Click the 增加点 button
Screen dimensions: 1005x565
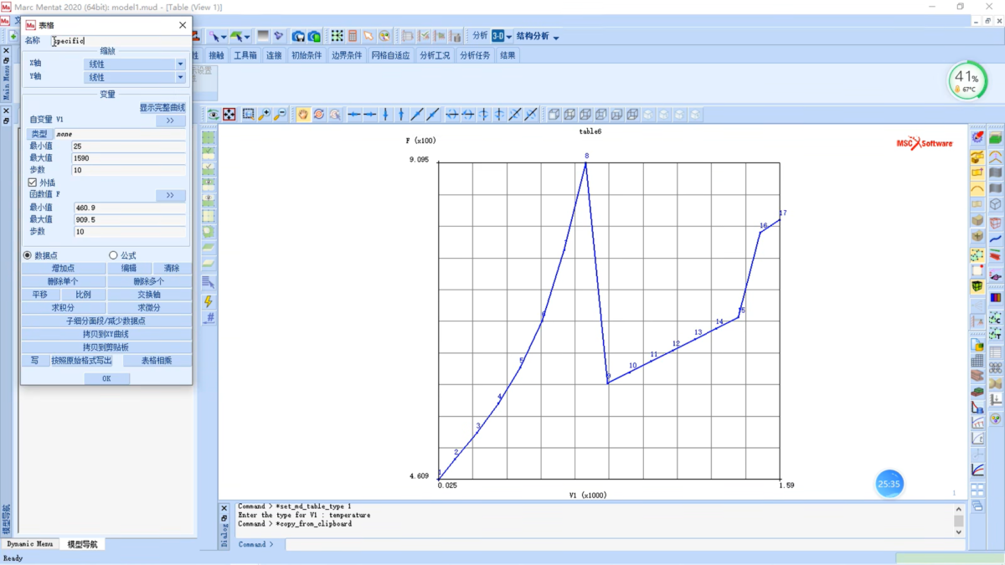coord(64,269)
